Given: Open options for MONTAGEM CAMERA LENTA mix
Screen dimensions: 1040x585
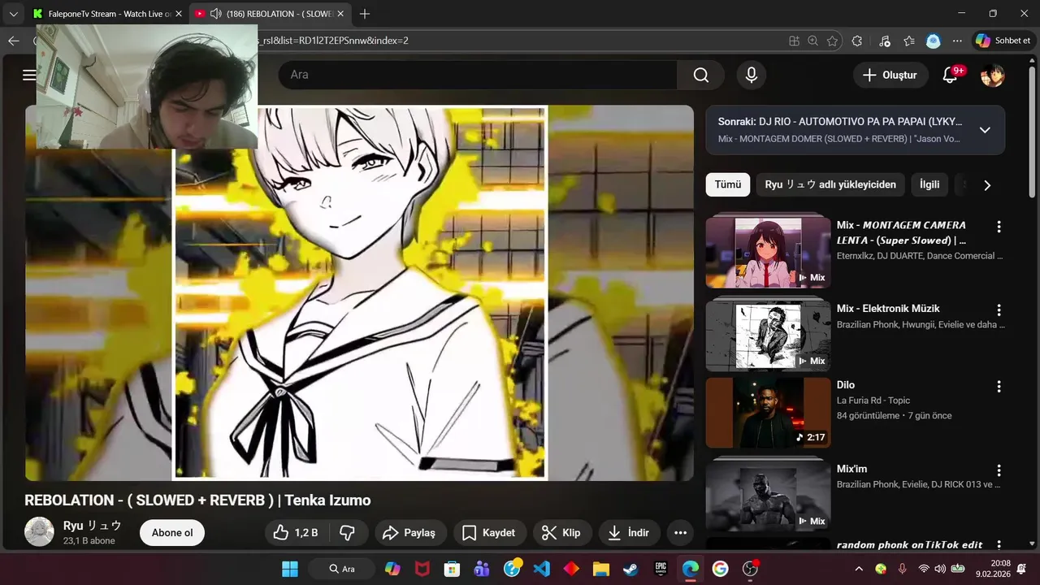Looking at the screenshot, I should 999,227.
